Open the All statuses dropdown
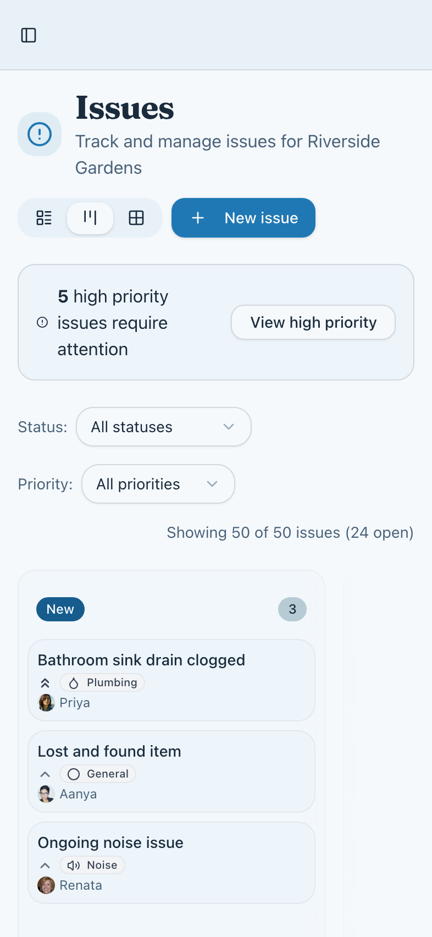 pyautogui.click(x=163, y=427)
